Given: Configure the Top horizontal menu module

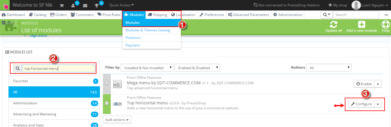Looking at the screenshot, I should point(361,104).
